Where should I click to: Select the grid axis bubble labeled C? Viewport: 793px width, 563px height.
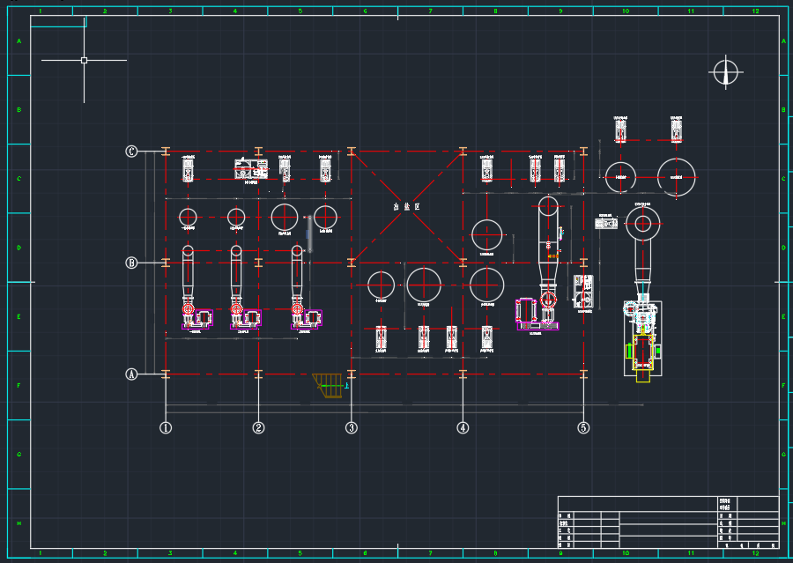(131, 152)
